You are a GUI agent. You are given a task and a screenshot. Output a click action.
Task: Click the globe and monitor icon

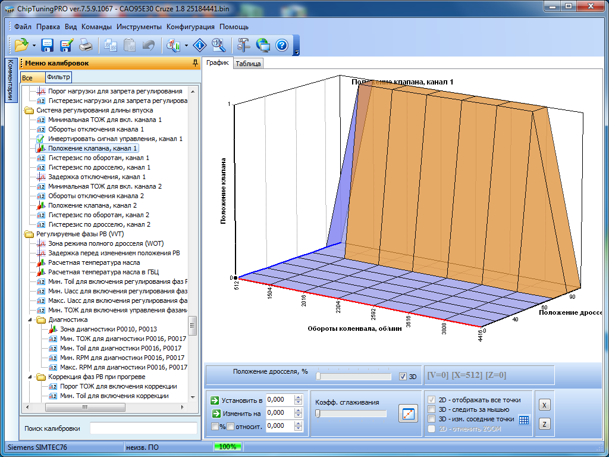click(263, 45)
